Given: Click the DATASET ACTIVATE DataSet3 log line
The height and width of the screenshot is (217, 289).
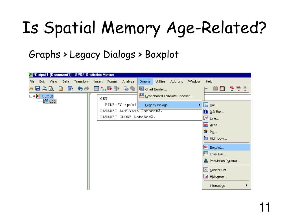Looking at the screenshot, I should pos(132,111).
